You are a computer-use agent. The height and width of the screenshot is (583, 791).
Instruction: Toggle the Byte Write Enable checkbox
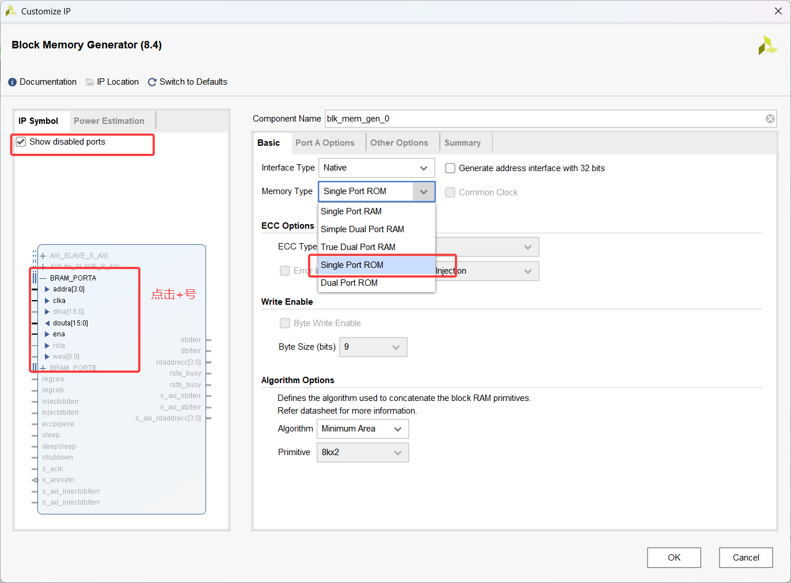click(x=285, y=323)
